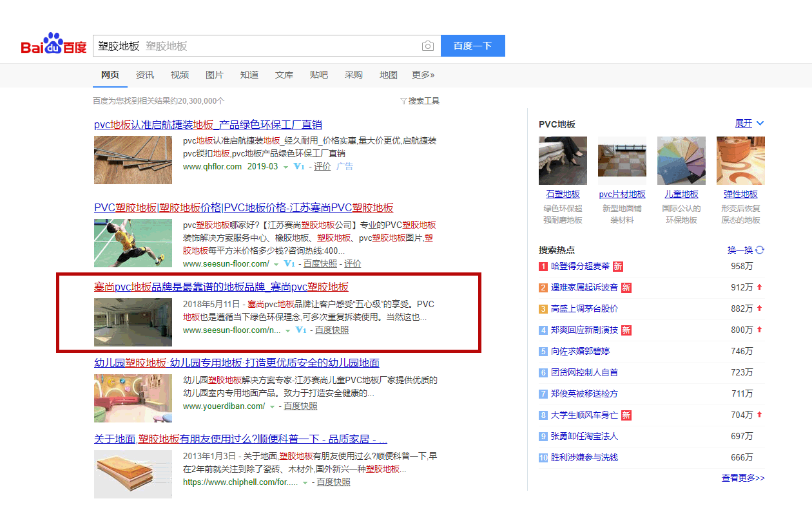
Task: Open the 贴吧 tab
Action: point(319,75)
